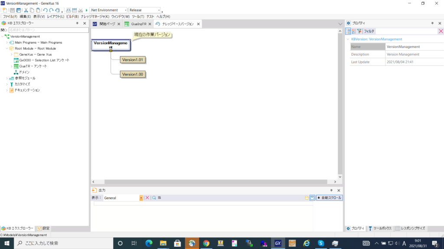Collapse VersionManagement node's children toggle

pos(111,51)
